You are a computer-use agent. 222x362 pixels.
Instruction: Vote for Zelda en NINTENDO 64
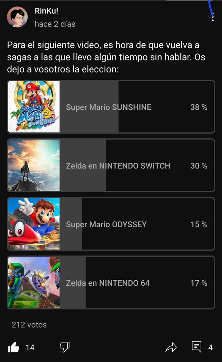[x=108, y=283]
